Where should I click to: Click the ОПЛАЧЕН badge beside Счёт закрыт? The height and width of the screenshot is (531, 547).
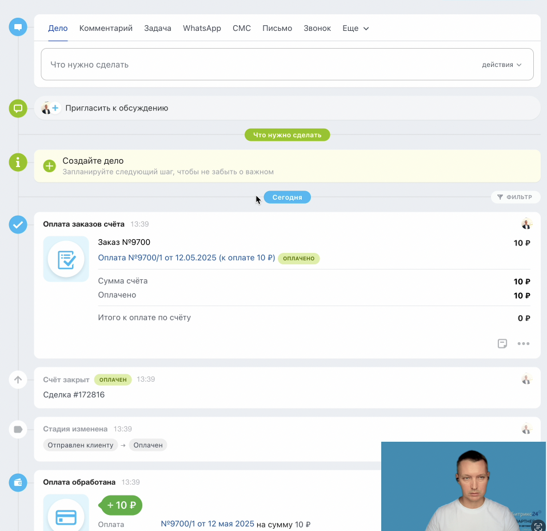point(113,380)
